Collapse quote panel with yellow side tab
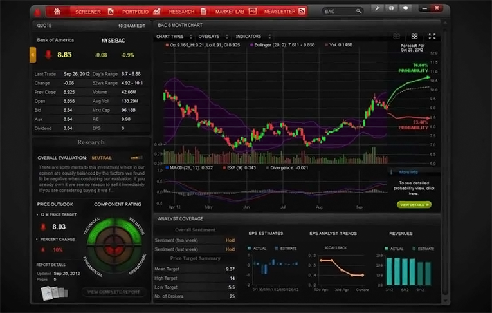 33,55
